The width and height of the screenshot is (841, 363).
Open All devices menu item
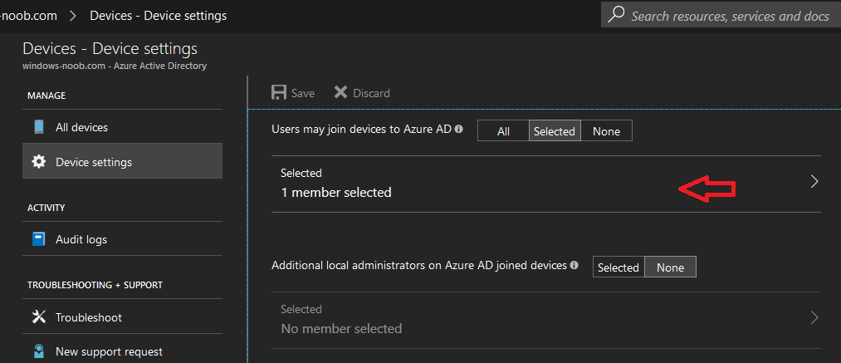(x=122, y=127)
